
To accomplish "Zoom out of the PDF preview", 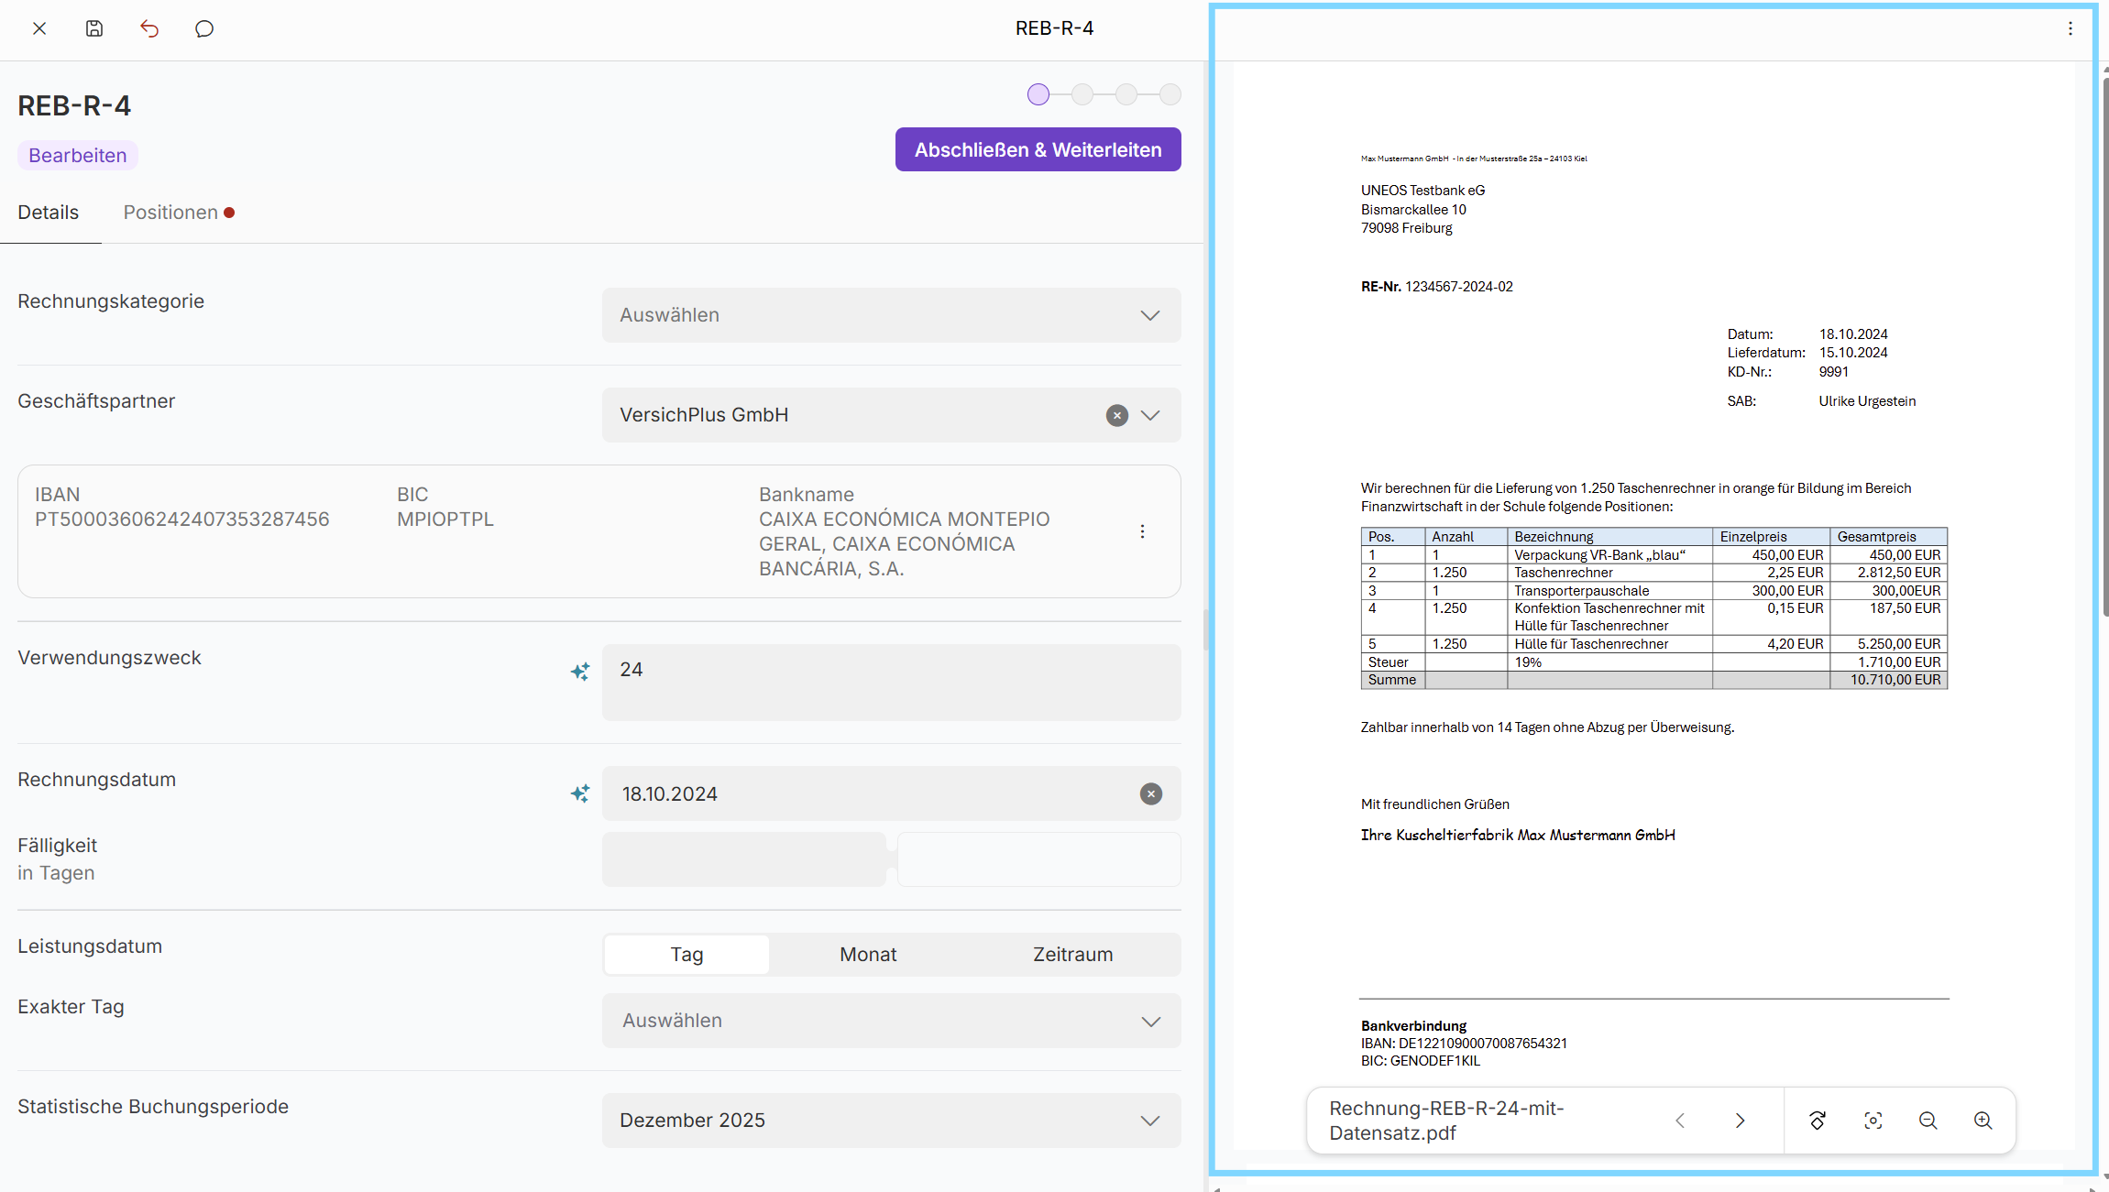I will [x=1928, y=1120].
